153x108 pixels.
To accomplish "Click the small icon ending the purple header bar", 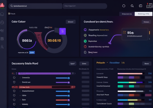I will pos(73,73).
